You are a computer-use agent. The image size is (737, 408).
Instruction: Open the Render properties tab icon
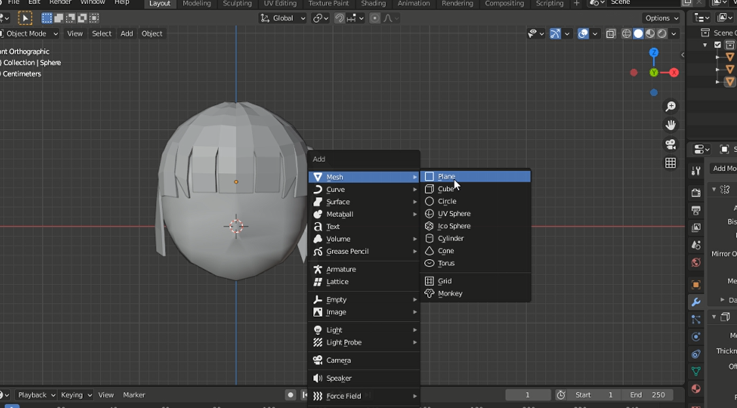(x=696, y=193)
